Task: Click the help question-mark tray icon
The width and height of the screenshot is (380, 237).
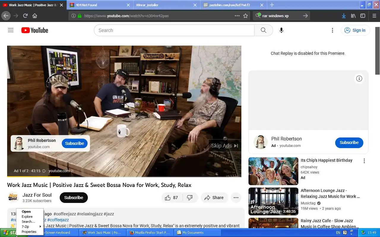Action: pos(345,233)
